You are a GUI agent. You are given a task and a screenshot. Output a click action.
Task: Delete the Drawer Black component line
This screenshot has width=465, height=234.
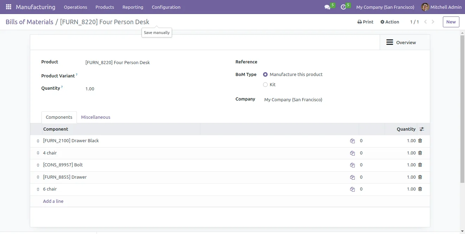point(420,141)
